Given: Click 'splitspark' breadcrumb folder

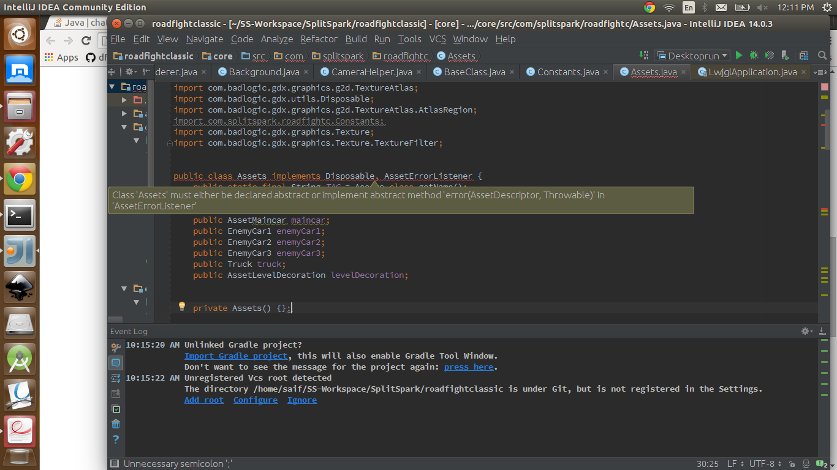Looking at the screenshot, I should click(x=337, y=56).
